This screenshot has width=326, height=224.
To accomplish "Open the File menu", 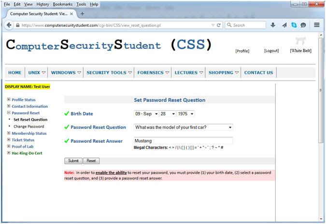I will tap(7, 4).
